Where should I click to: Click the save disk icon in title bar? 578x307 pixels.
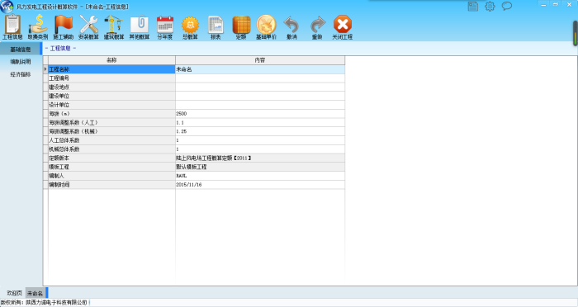(x=473, y=7)
